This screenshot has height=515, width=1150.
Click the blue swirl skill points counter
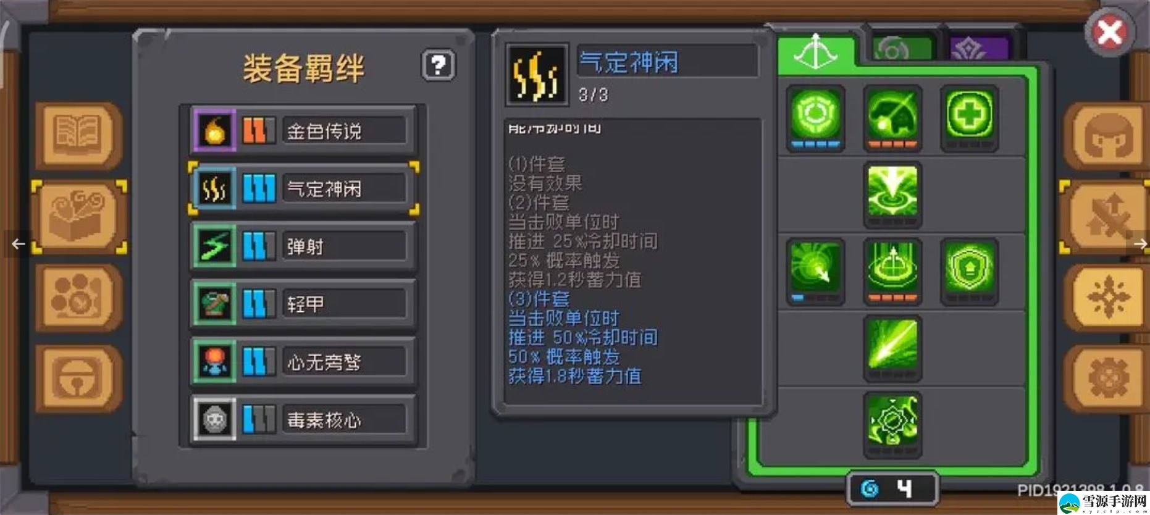coord(892,490)
